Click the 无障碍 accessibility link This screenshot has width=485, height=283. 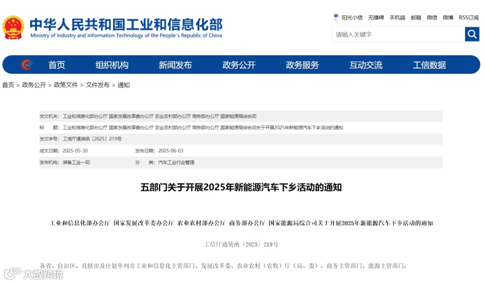(376, 17)
